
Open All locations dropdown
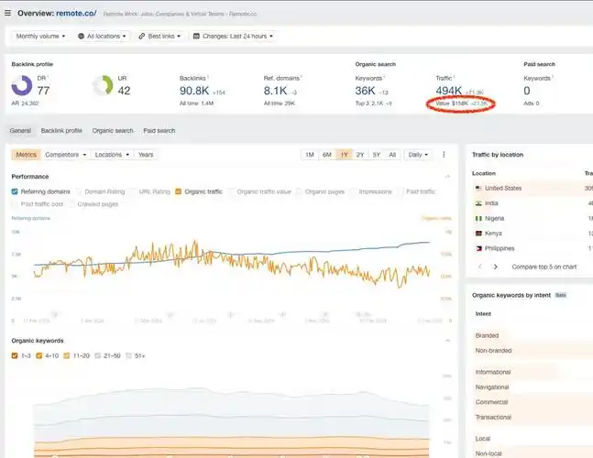(102, 37)
